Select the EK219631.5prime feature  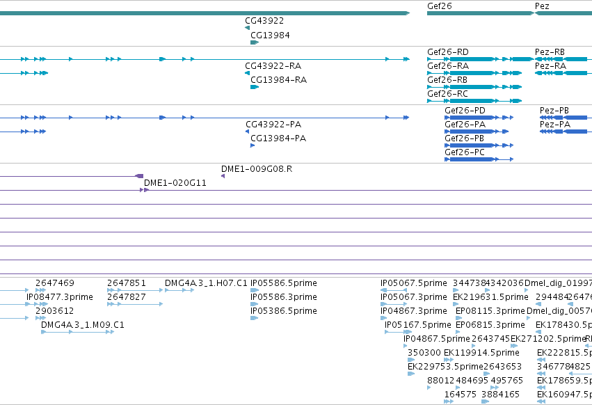[456, 304]
